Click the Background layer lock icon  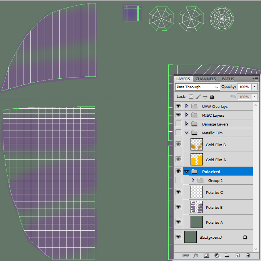pos(245,237)
